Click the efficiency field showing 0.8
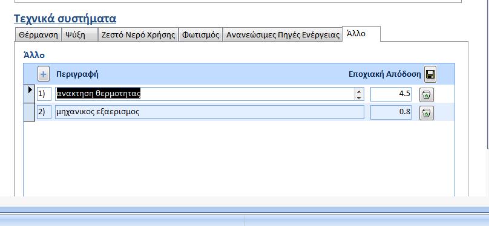Screen dimensions: 489x226 point(391,112)
